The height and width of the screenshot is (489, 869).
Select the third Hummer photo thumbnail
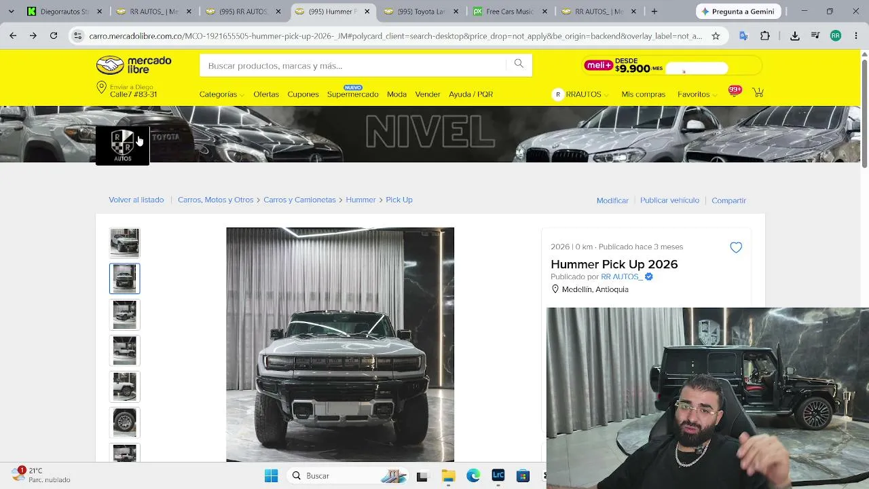124,314
